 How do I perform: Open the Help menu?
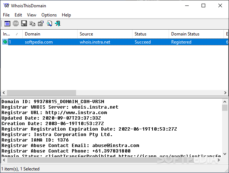(x=66, y=15)
